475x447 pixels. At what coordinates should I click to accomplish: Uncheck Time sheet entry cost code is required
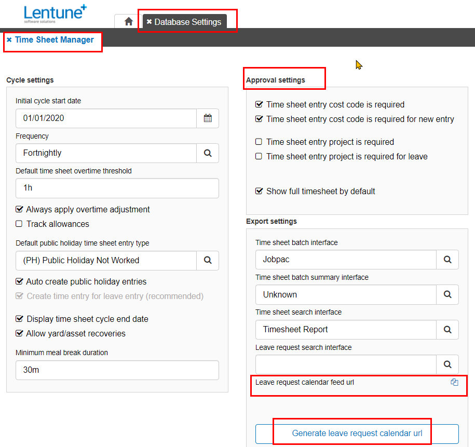pos(259,104)
